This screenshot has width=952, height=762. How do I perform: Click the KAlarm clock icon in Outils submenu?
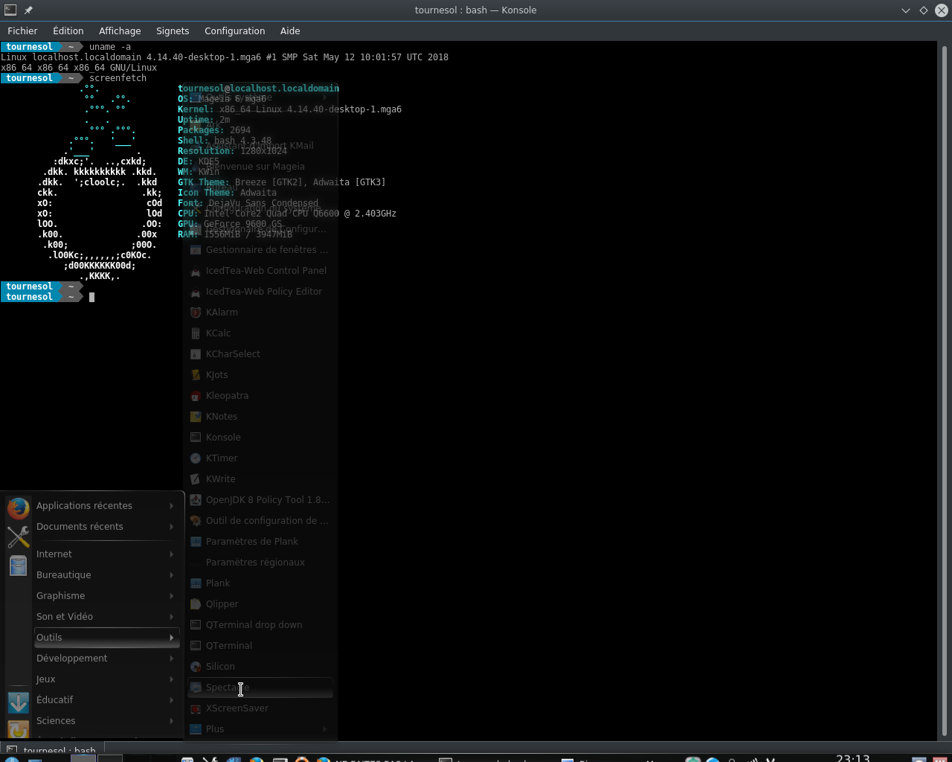(196, 313)
